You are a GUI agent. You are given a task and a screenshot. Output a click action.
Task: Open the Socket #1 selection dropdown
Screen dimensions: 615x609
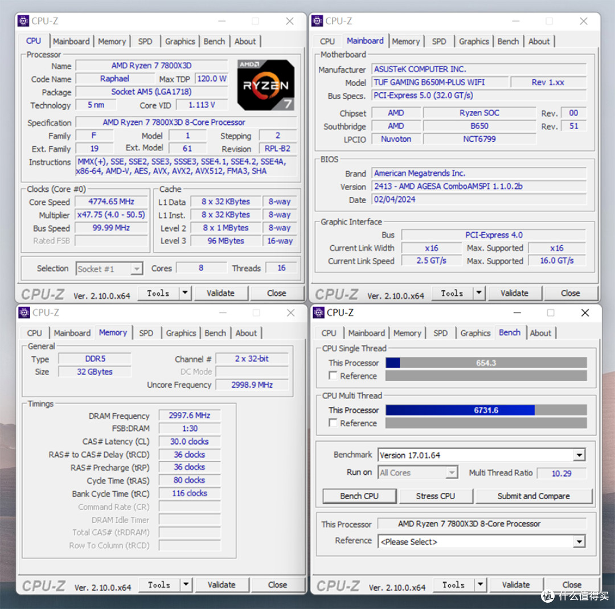coord(136,269)
